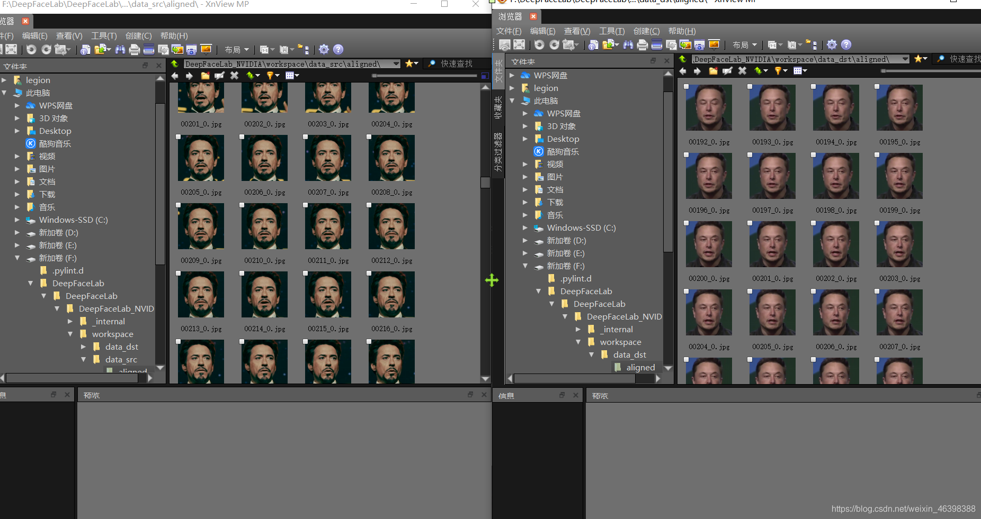This screenshot has width=981, height=519.
Task: Open settings gear in the right window
Action: click(832, 44)
